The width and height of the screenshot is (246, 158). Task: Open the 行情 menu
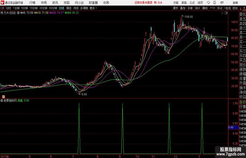32,3
